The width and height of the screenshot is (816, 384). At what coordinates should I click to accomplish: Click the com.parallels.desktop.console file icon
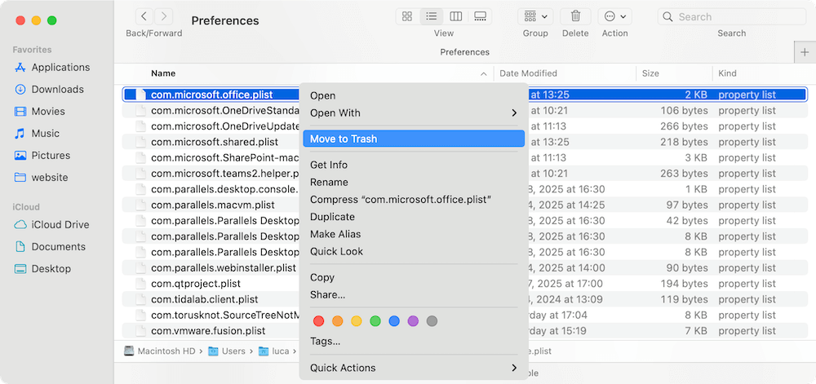click(x=140, y=189)
